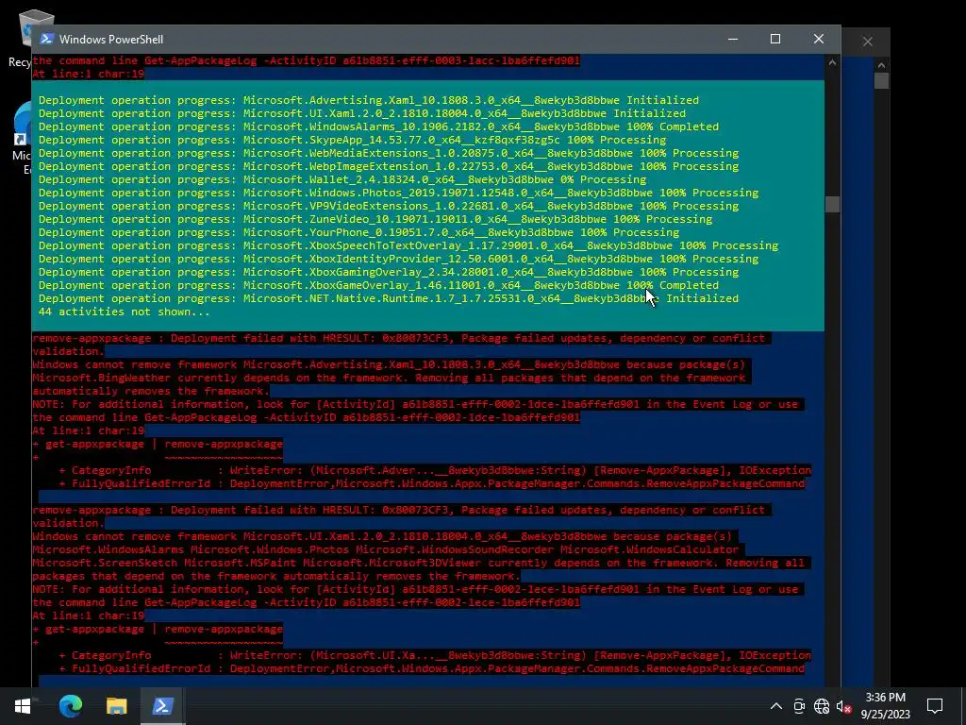Click the PowerShell vertical scrollbar thumb
This screenshot has height=725, width=966.
832,205
